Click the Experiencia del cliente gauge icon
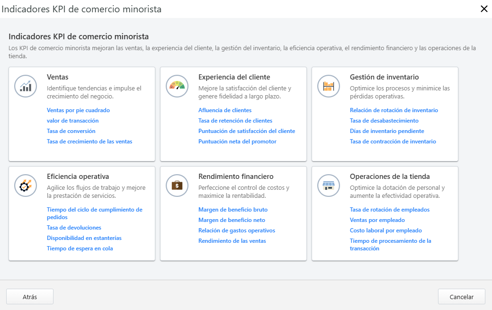 (x=177, y=86)
